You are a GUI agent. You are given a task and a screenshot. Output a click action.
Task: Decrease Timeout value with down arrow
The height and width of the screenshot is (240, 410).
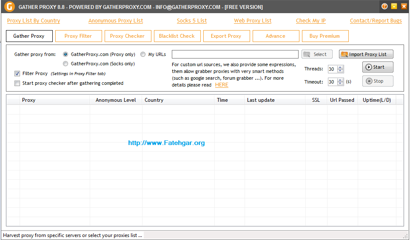click(x=340, y=84)
